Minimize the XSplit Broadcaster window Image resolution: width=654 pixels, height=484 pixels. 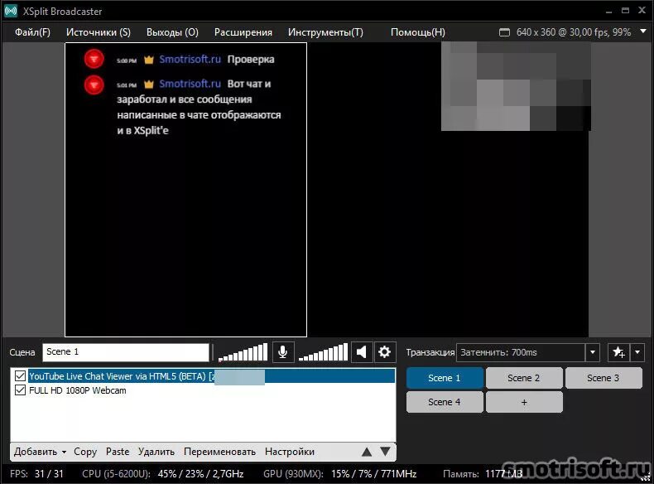(x=609, y=12)
